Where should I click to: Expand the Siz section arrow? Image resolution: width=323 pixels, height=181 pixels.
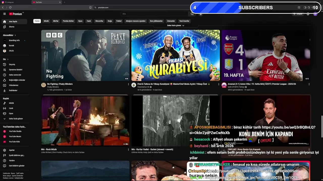(8, 59)
